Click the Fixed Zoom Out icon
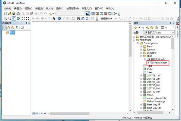The width and height of the screenshot is (181, 121). [28, 19]
